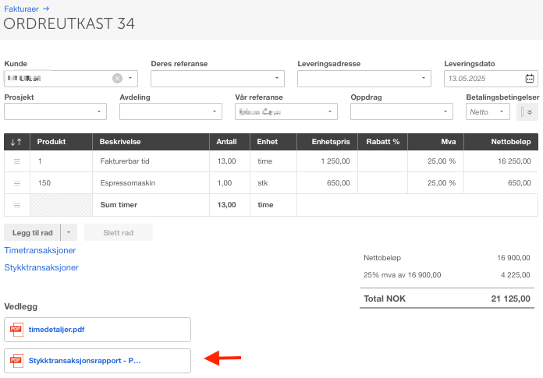
Task: Click product number 150 cell
Action: (x=62, y=183)
